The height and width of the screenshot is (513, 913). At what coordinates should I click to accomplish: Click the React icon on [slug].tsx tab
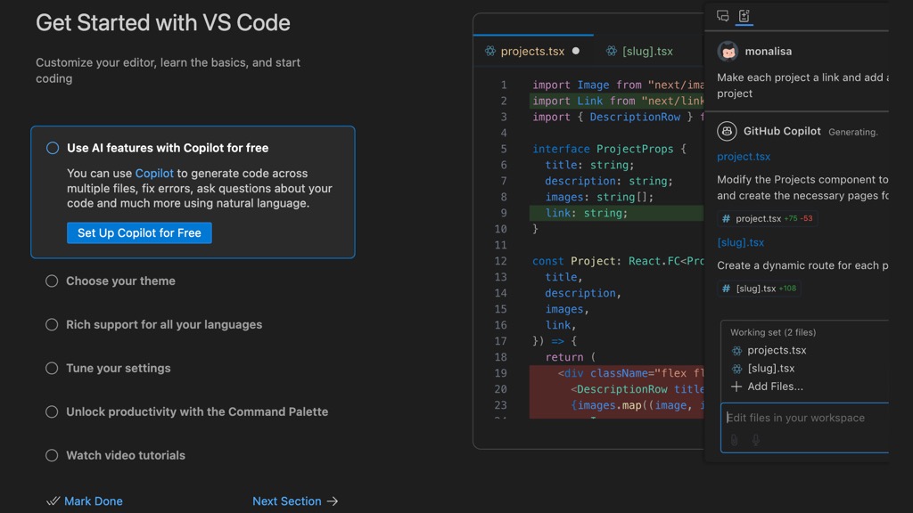coord(612,51)
